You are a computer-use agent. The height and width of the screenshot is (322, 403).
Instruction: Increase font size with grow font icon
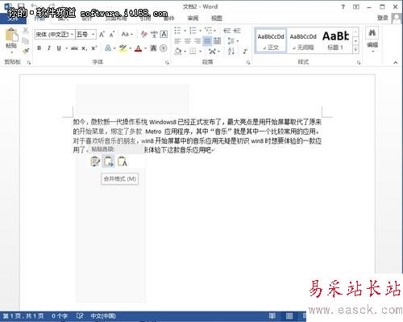(x=102, y=35)
